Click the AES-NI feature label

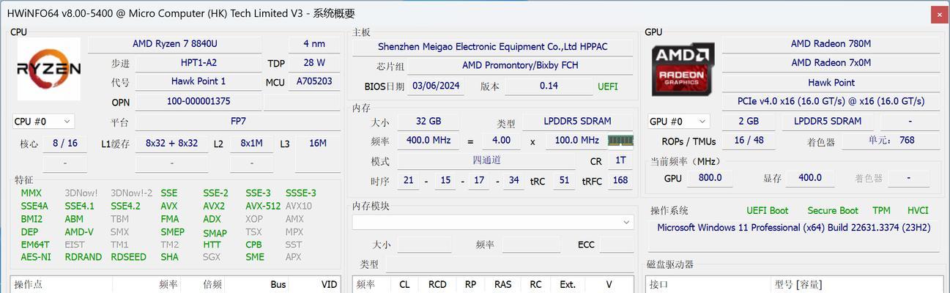[36, 256]
